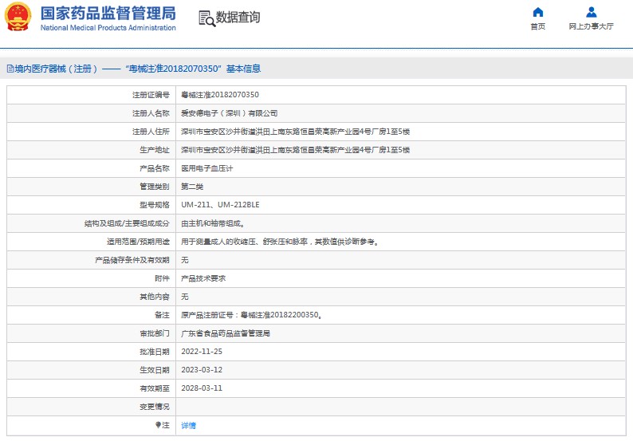Image resolution: width=633 pixels, height=441 pixels.
Task: Click the lightbulb icon beside 注
Action: (x=158, y=425)
